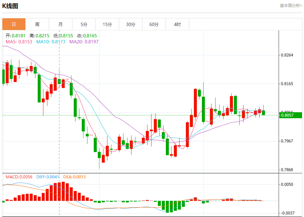Switch to the 月 monthly tab

pyautogui.click(x=60, y=24)
